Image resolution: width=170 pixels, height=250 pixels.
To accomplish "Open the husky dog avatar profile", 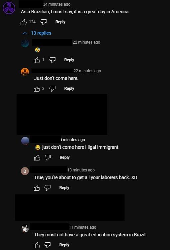I will (x=25, y=228).
